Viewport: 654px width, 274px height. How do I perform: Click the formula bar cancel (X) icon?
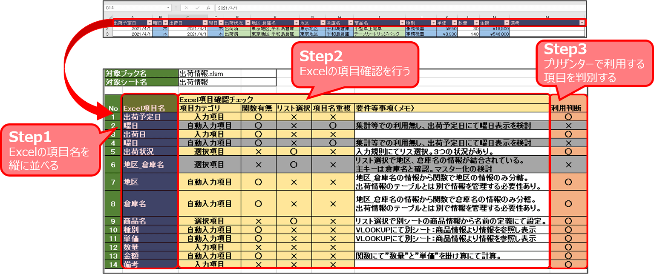pos(187,8)
